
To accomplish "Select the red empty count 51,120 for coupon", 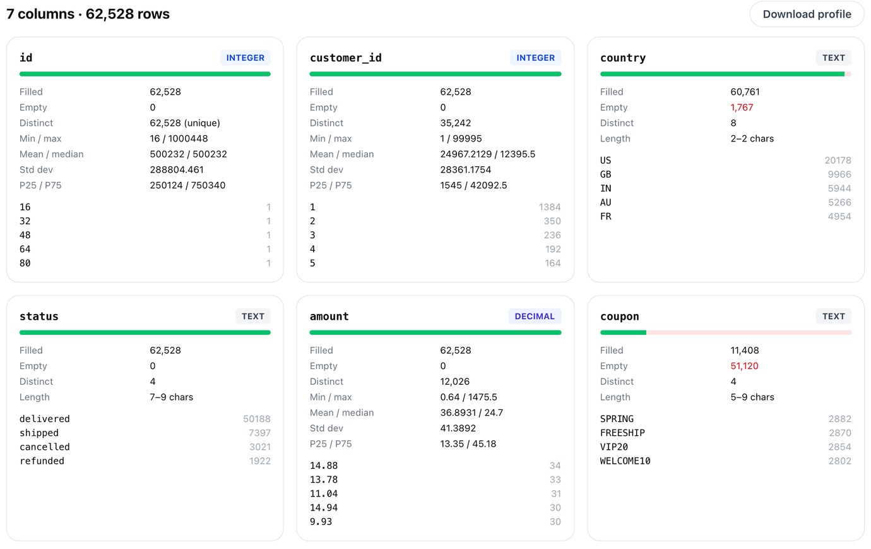I will 744,366.
